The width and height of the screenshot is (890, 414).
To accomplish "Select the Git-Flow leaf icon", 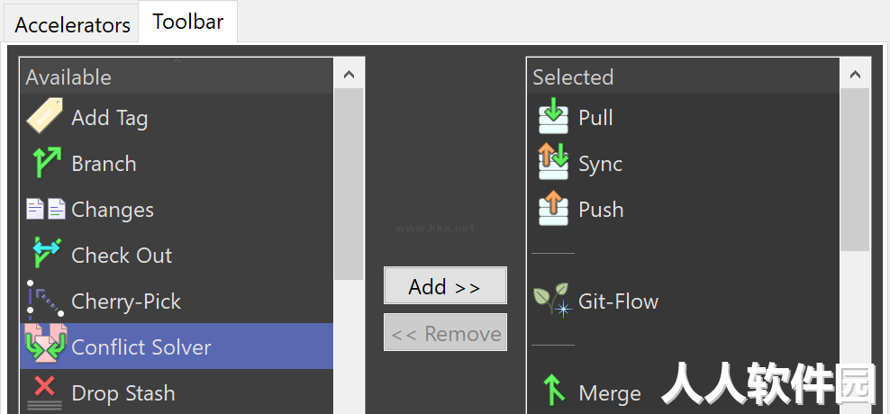I will point(552,300).
